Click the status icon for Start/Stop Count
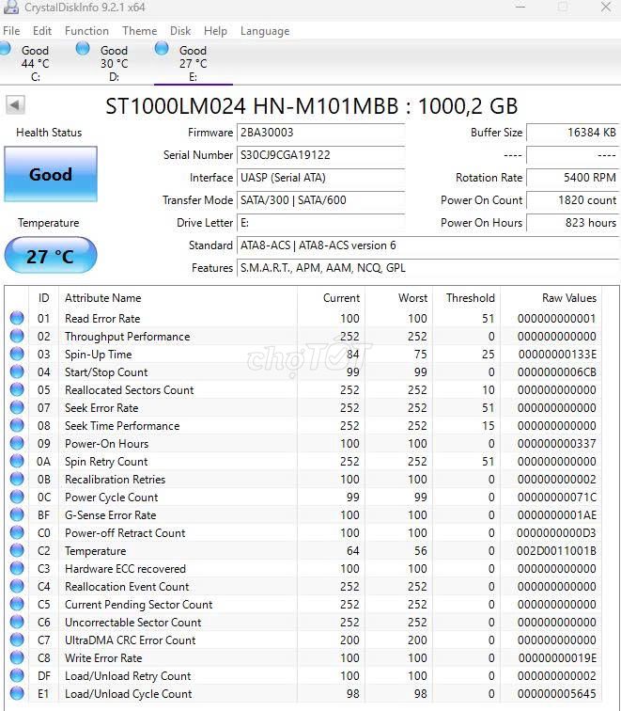Viewport: 621px width, 711px height. pyautogui.click(x=17, y=371)
